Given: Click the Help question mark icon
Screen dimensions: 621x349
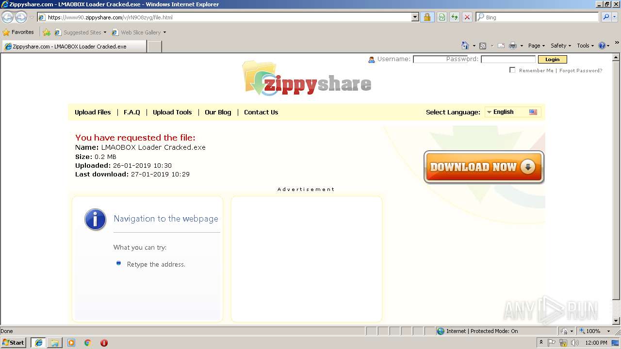Looking at the screenshot, I should click(x=602, y=46).
